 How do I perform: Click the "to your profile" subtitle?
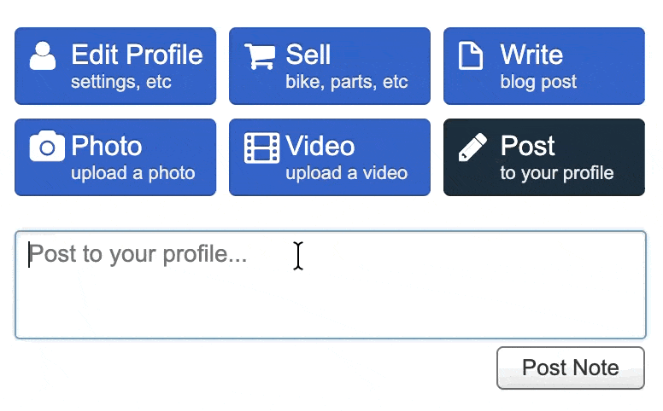pos(557,173)
